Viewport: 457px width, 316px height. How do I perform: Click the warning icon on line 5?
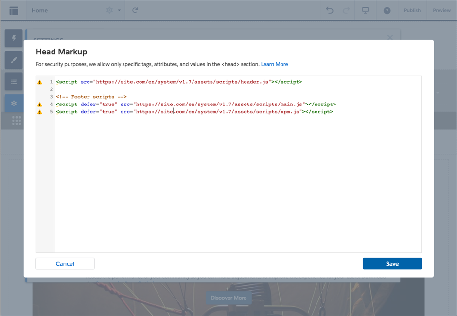pos(40,112)
